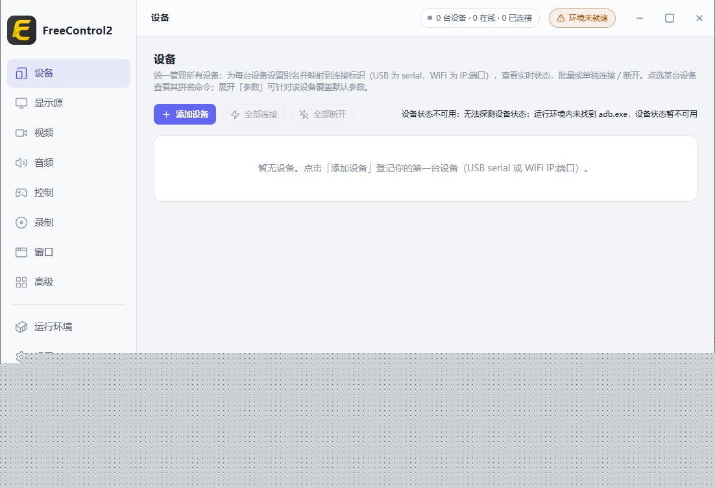The width and height of the screenshot is (715, 488).
Task: Click the 添加设备 button
Action: click(x=185, y=114)
